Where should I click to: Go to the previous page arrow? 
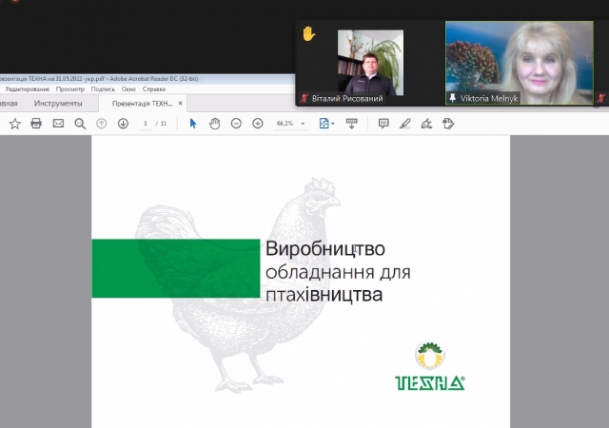[x=102, y=124]
